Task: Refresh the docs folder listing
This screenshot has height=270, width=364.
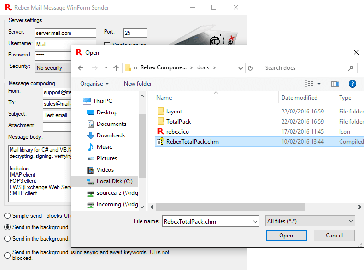Action: point(250,68)
